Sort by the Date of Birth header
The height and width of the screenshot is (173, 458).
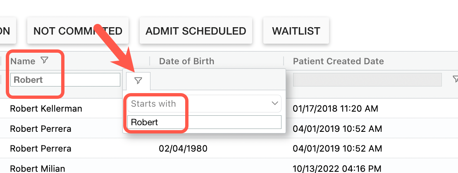click(x=186, y=61)
